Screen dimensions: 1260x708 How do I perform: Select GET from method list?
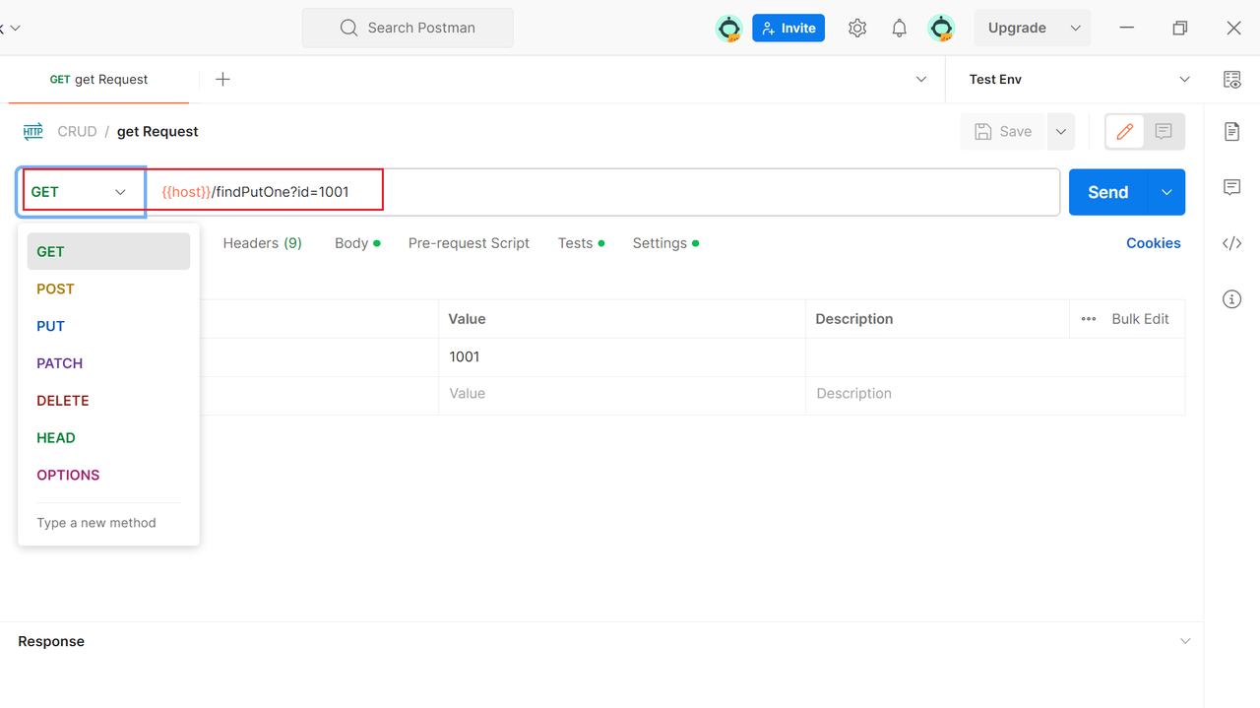point(108,251)
